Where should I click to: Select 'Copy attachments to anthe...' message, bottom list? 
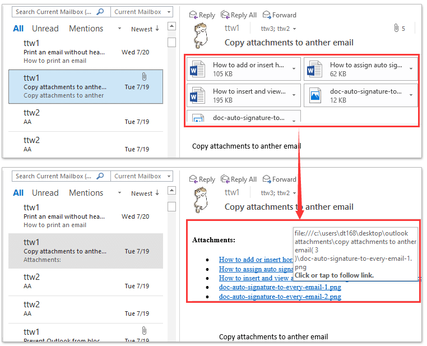pyautogui.click(x=86, y=251)
